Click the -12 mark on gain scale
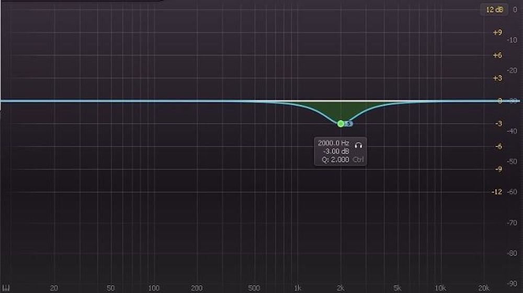The height and width of the screenshot is (293, 523). 497,192
